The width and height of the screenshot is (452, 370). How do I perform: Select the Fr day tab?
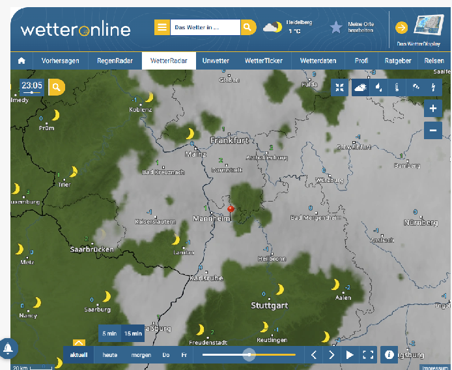[184, 355]
